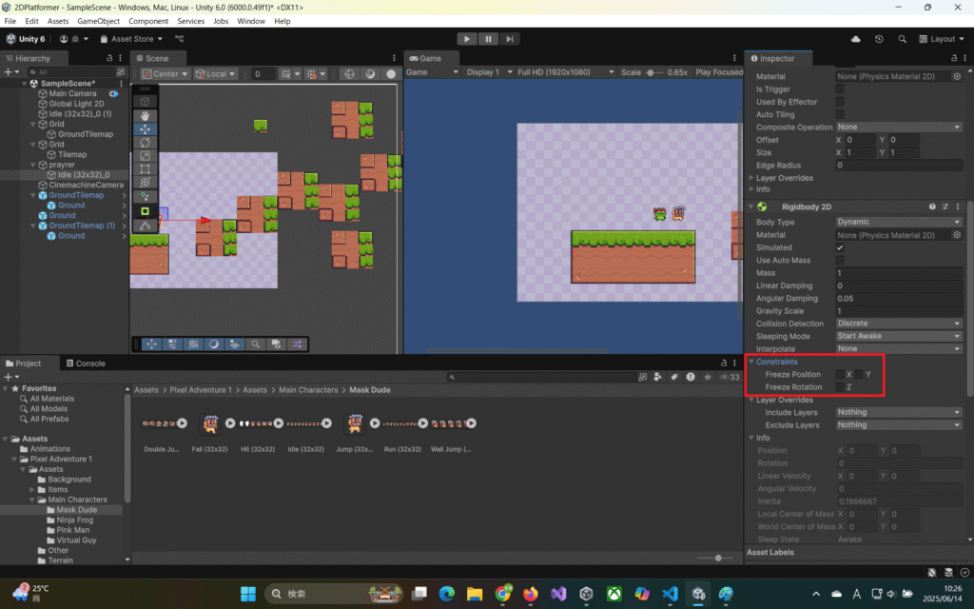This screenshot has height=609, width=974.
Task: Click the Favorites star icon in Project toolbar
Action: pos(708,377)
